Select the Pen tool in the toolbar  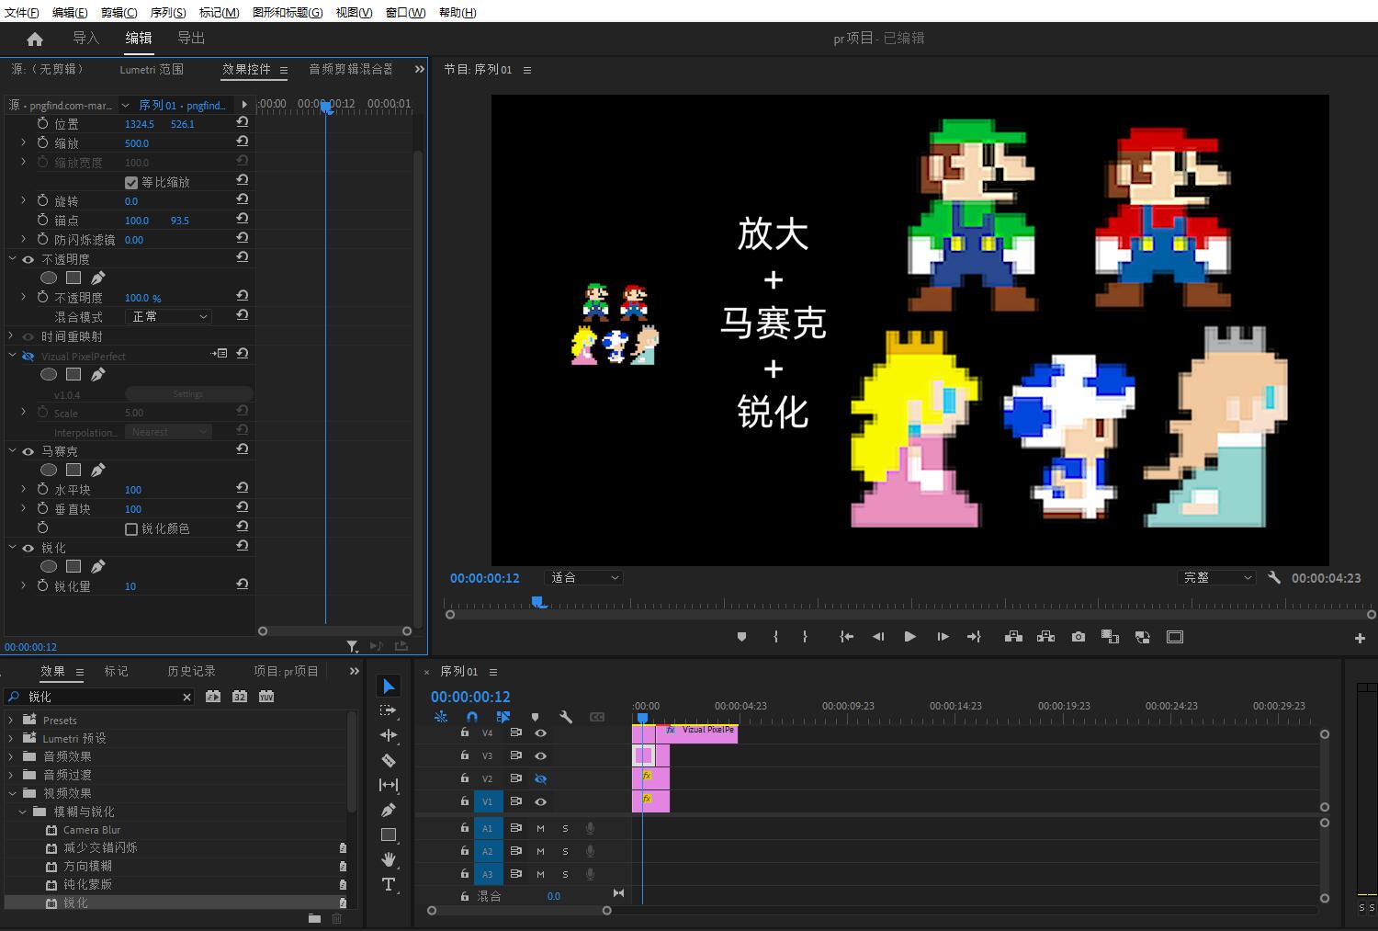coord(389,810)
